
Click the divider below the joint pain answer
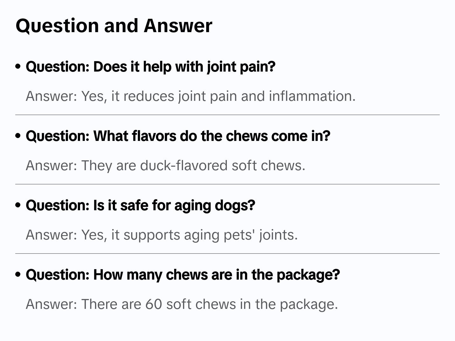[x=227, y=115]
